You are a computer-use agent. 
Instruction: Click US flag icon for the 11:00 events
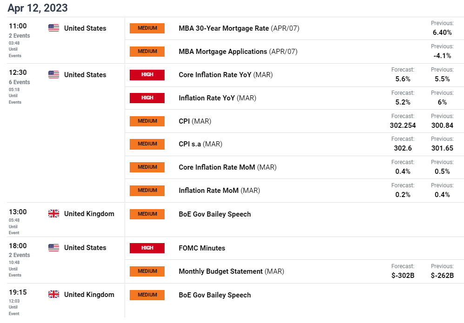point(53,28)
